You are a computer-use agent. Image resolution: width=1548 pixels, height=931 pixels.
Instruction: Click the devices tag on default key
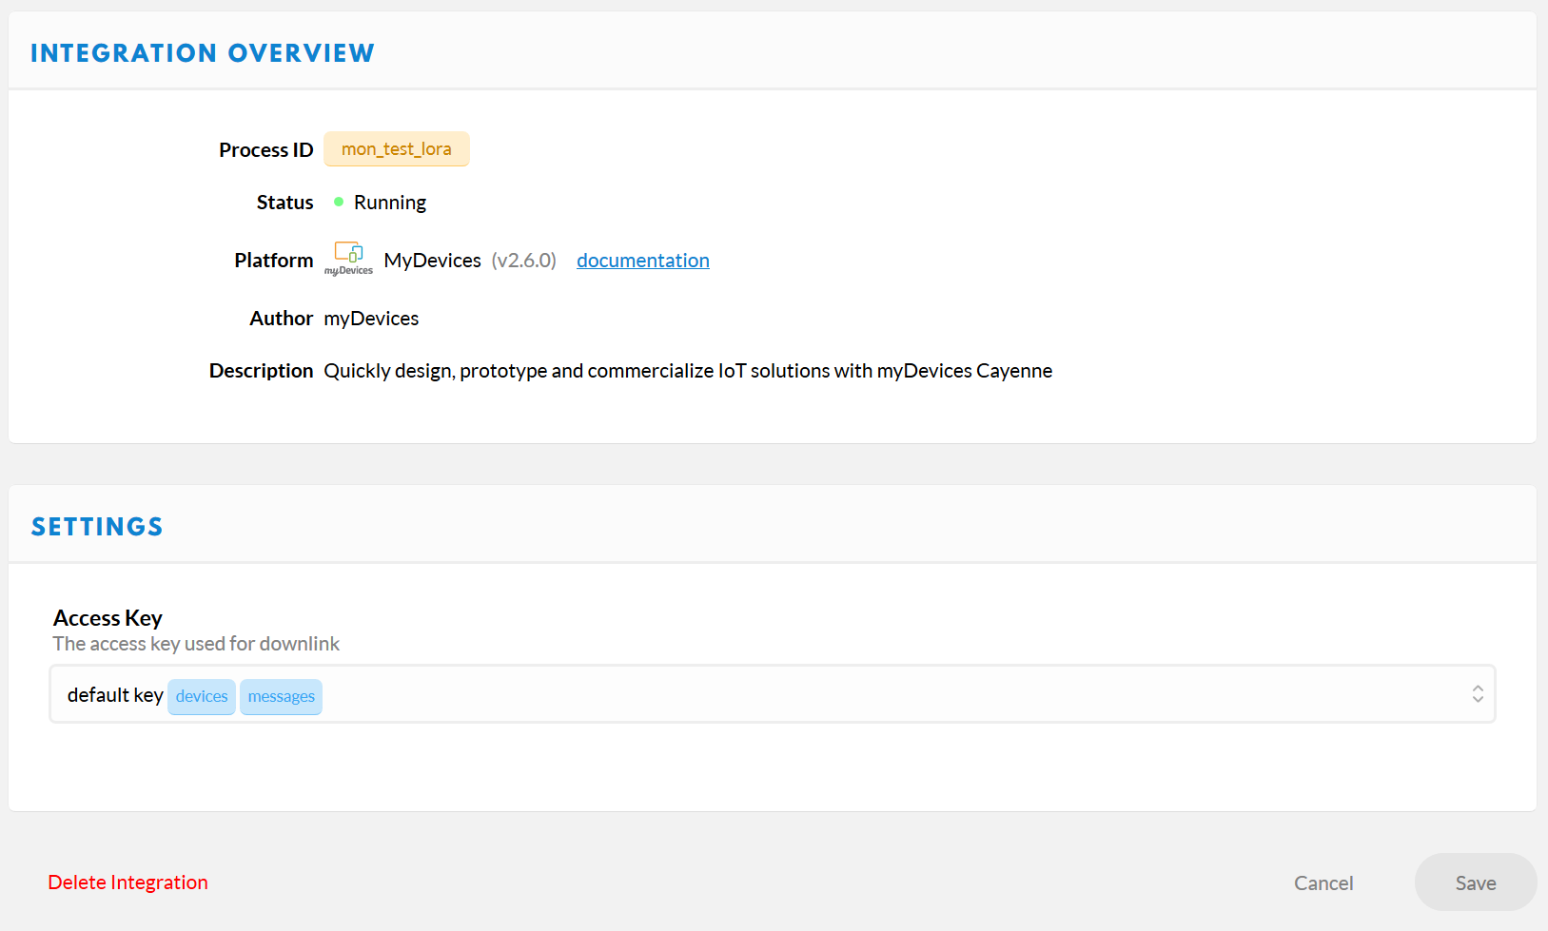(202, 696)
